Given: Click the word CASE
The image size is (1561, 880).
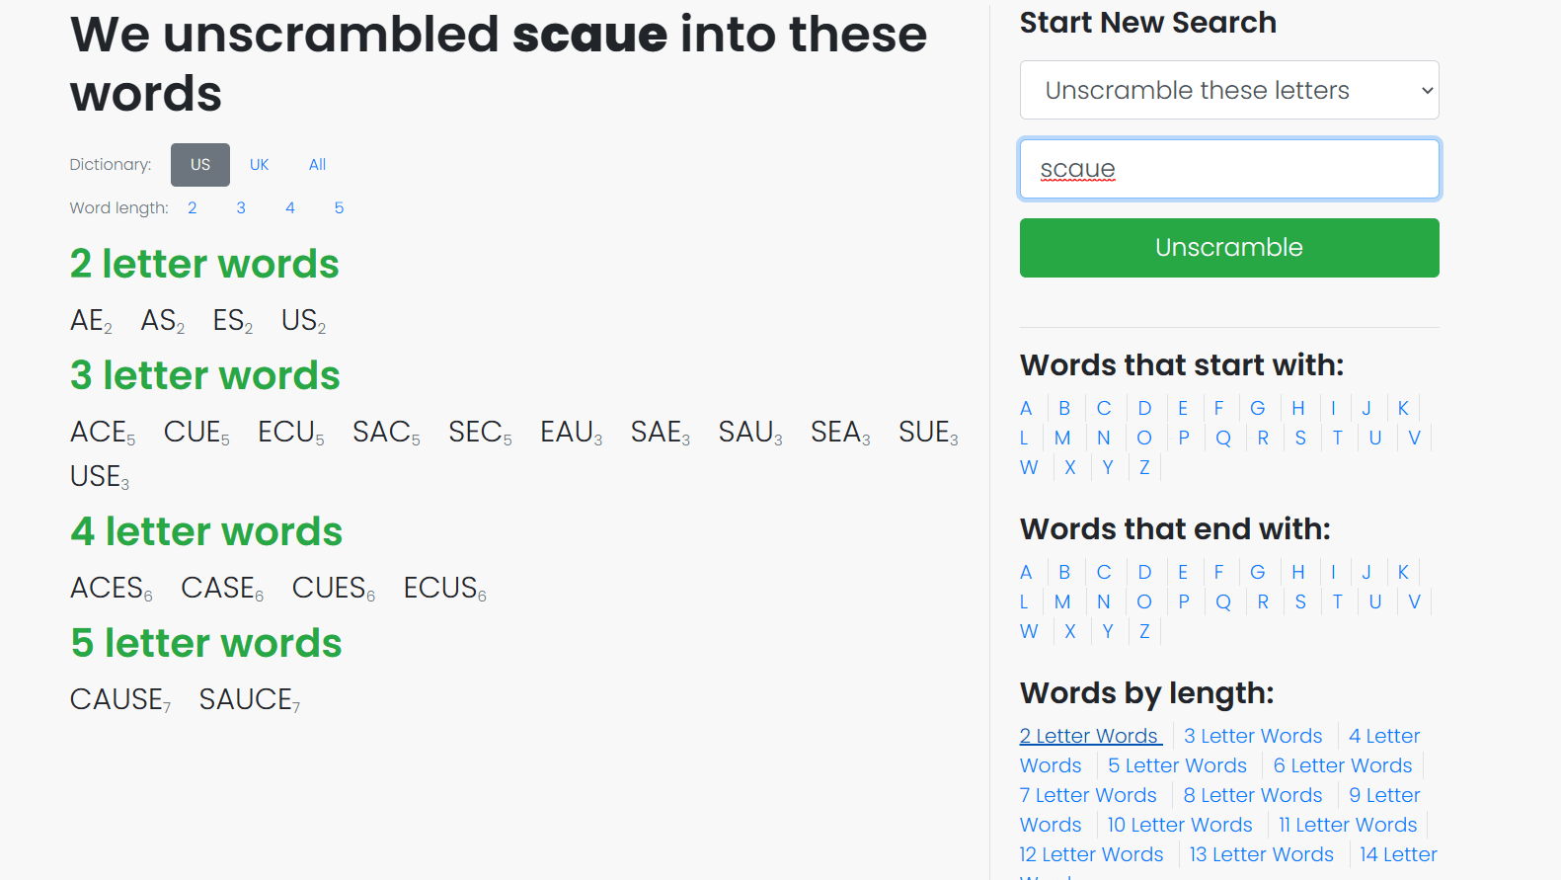Looking at the screenshot, I should tap(218, 588).
